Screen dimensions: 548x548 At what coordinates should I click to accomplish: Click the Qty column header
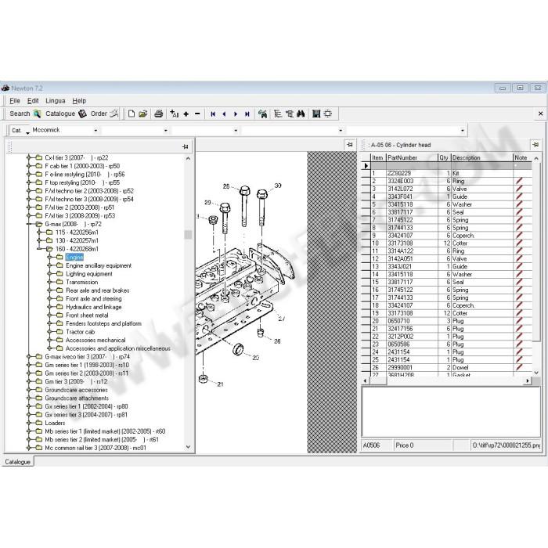click(x=444, y=157)
